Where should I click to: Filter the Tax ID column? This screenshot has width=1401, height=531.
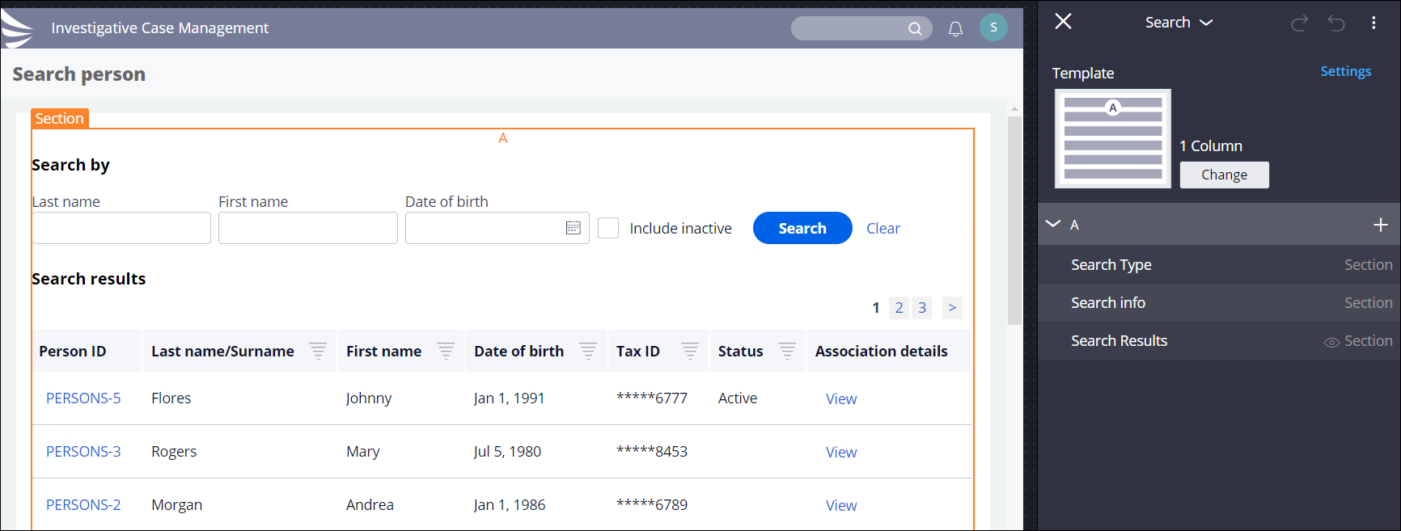(x=690, y=351)
